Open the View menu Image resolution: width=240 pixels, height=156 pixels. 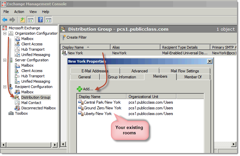(x=33, y=12)
